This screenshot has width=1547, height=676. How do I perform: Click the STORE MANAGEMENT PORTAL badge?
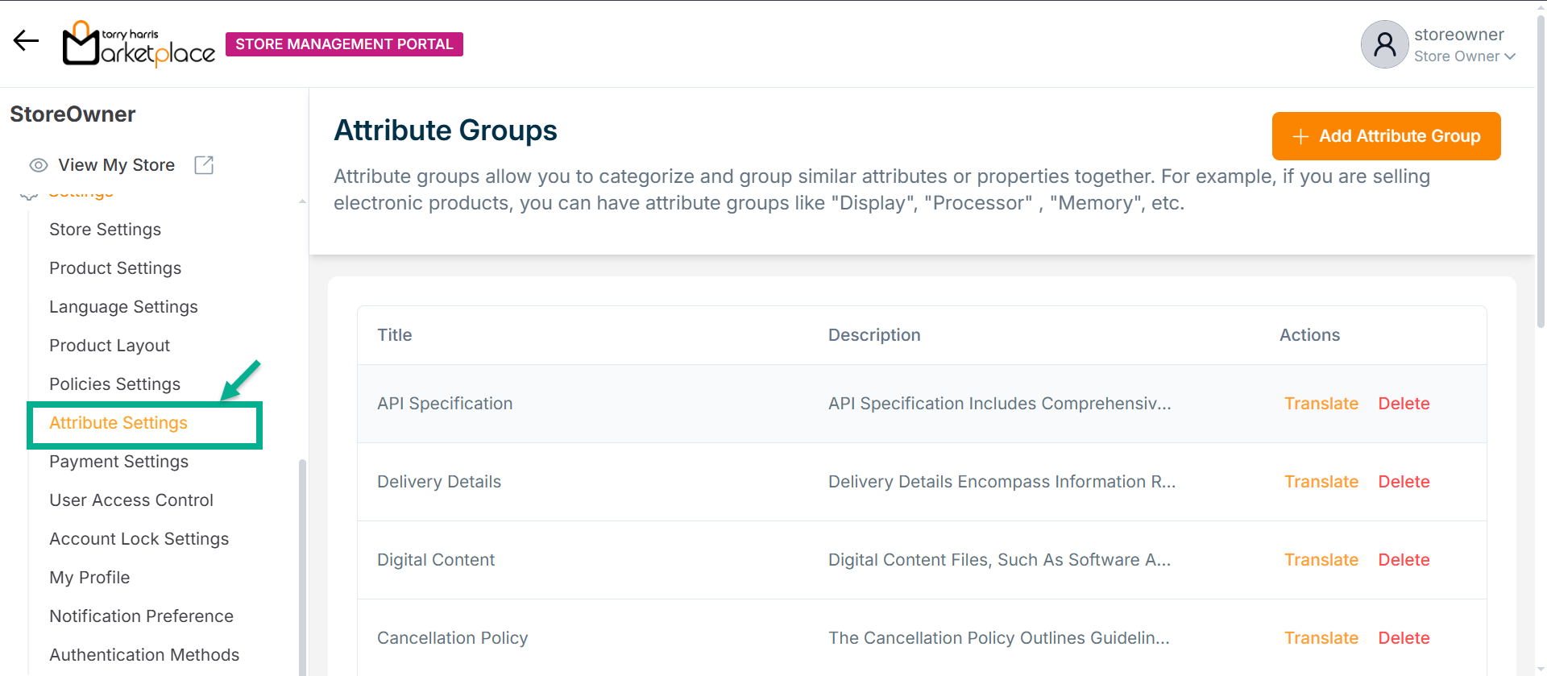[344, 44]
